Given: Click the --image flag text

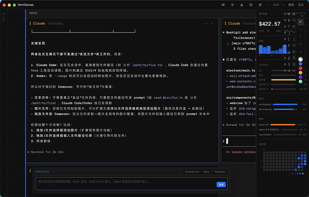Looking at the screenshot, I should coord(61,76).
